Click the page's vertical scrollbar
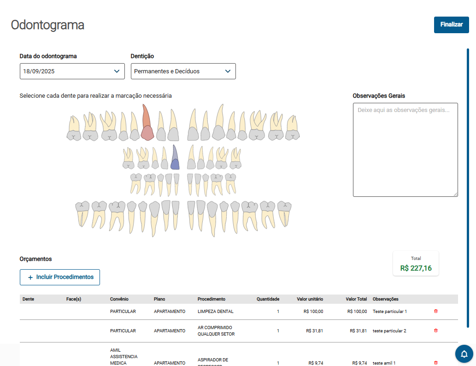This screenshot has height=366, width=476. [x=468, y=184]
